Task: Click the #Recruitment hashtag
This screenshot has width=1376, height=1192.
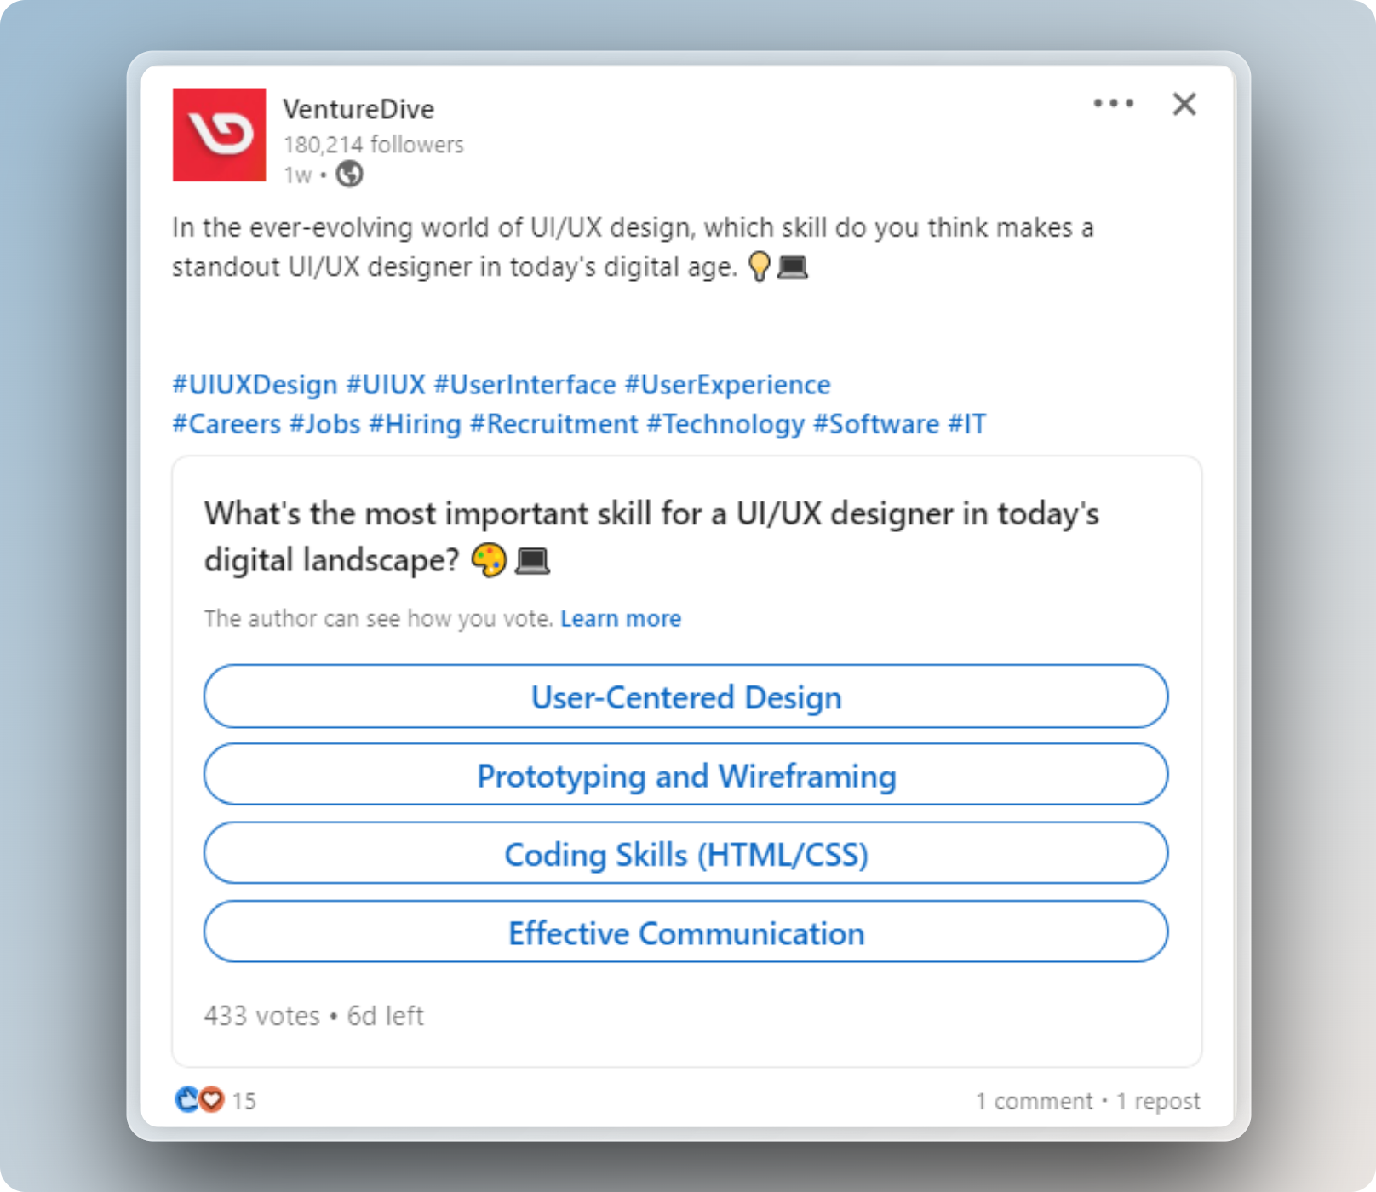Action: click(553, 424)
